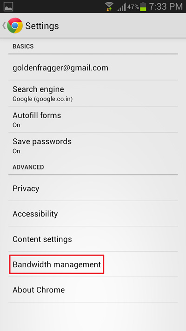Tap the ADVANCED section header
This screenshot has height=331, width=186.
click(x=28, y=167)
